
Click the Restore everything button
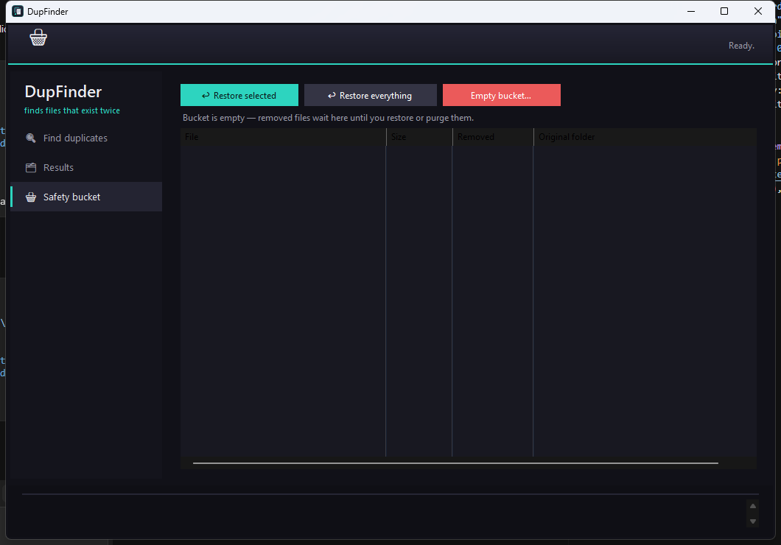[370, 95]
